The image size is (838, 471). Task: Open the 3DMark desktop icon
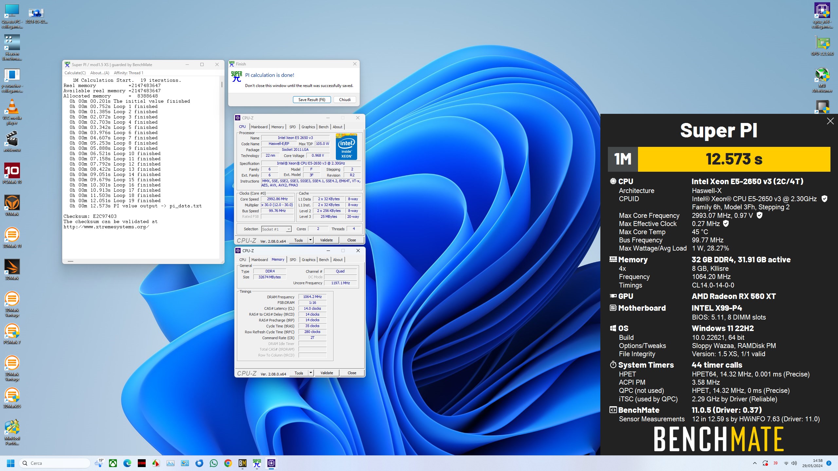(12, 270)
